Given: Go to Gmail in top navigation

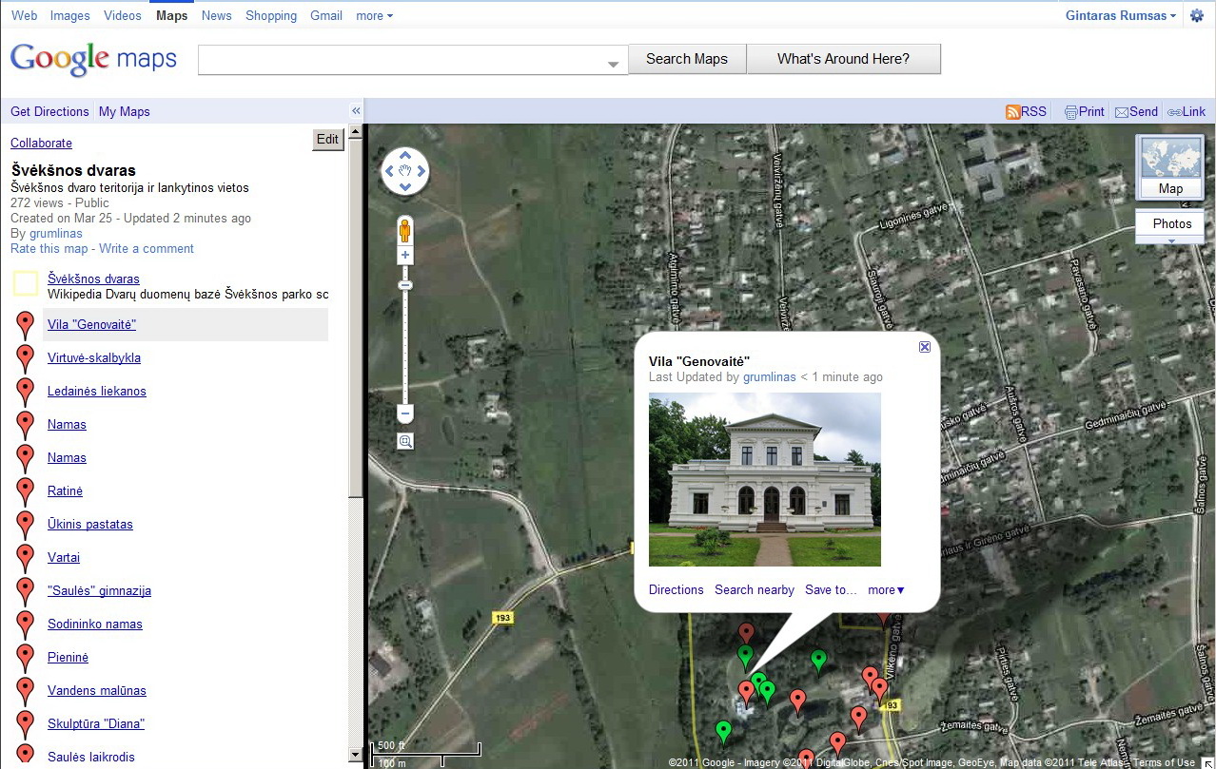Looking at the screenshot, I should point(326,16).
